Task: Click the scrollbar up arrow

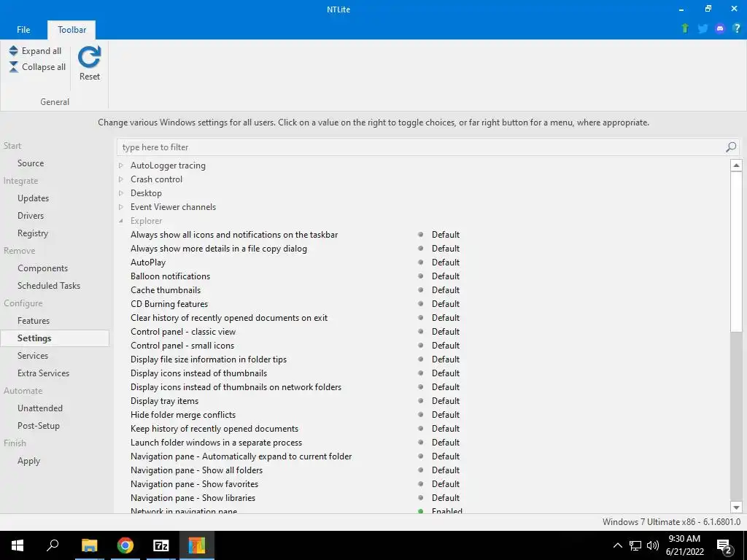Action: (736, 166)
